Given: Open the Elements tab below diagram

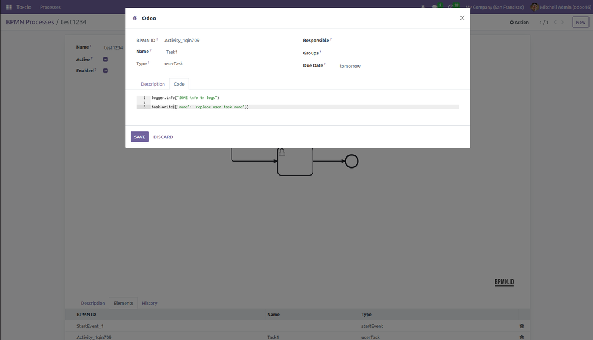Looking at the screenshot, I should coord(123,303).
